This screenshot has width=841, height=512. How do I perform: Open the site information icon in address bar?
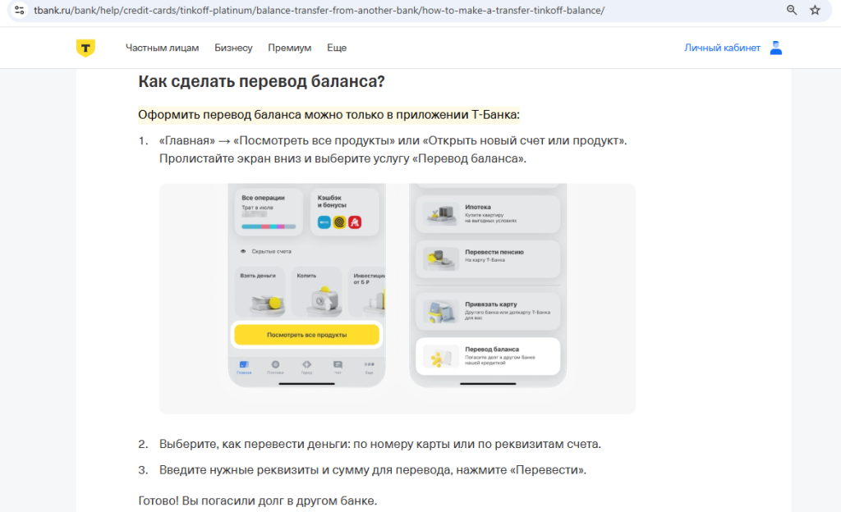point(18,10)
